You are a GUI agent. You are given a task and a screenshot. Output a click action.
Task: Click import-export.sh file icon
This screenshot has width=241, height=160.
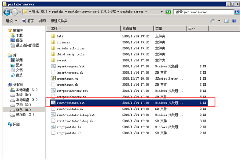pyautogui.click(x=53, y=72)
